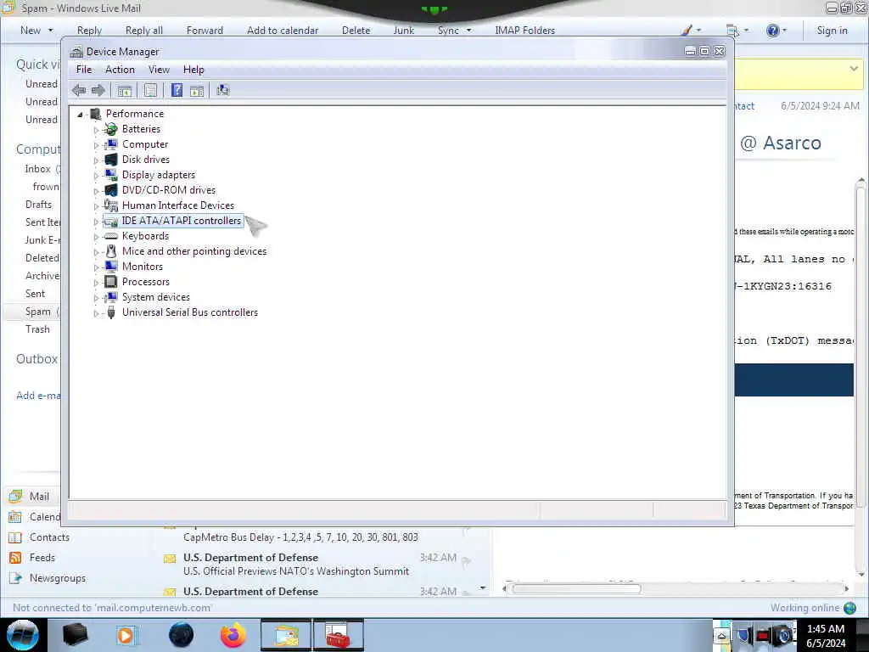Expand the Universal Serial Bus controllers node
The height and width of the screenshot is (652, 869).
tap(96, 313)
